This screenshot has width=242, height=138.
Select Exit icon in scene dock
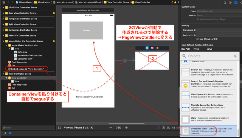tap(157, 48)
